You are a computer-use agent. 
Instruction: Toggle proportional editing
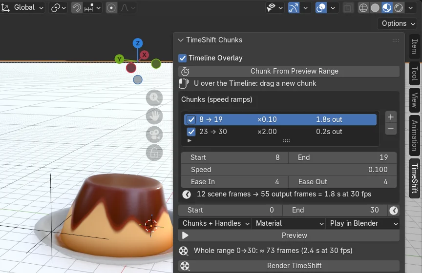111,8
